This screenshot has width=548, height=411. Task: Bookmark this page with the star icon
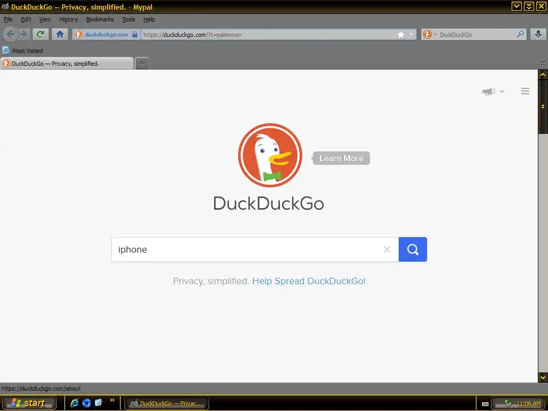coord(400,34)
